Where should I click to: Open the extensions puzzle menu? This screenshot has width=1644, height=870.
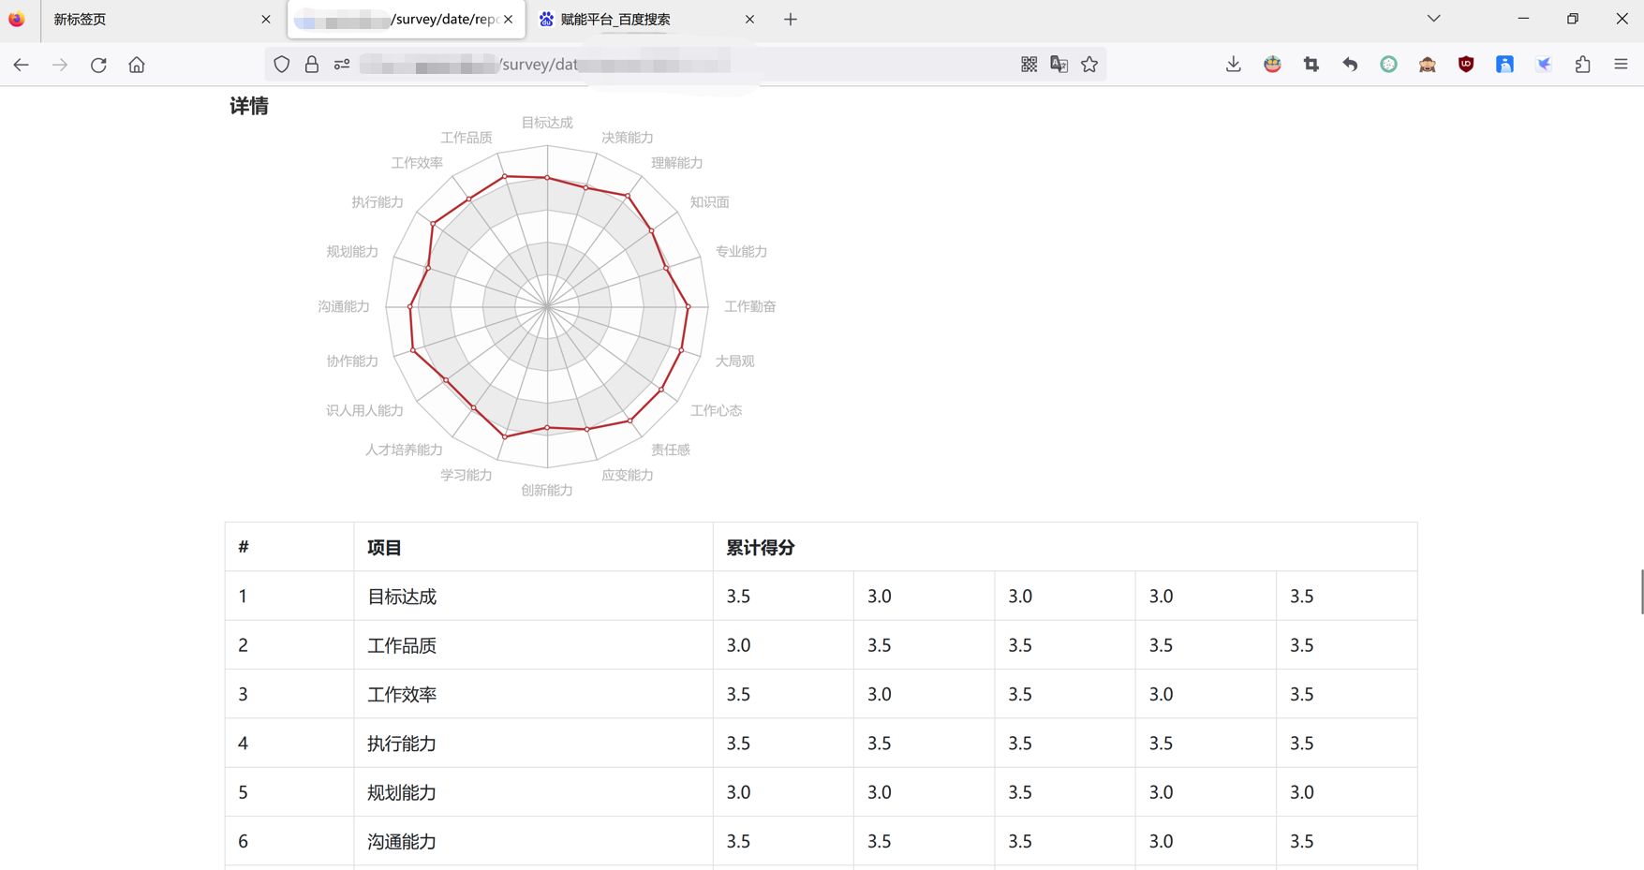click(1583, 65)
